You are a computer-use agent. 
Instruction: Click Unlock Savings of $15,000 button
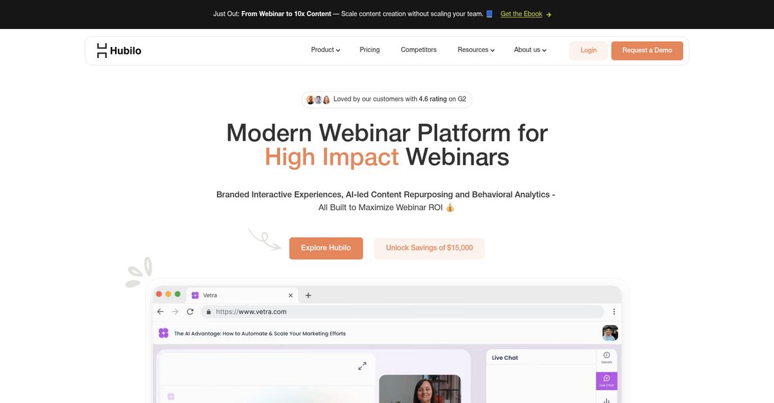pyautogui.click(x=429, y=248)
